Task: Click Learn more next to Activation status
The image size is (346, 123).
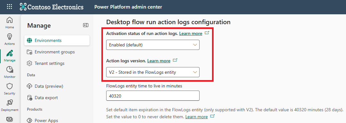Action: (191, 34)
